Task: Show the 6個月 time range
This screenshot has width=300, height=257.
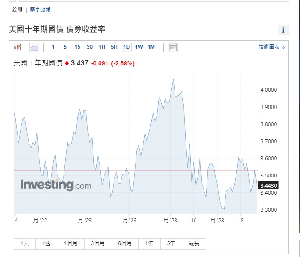Action: (125, 243)
